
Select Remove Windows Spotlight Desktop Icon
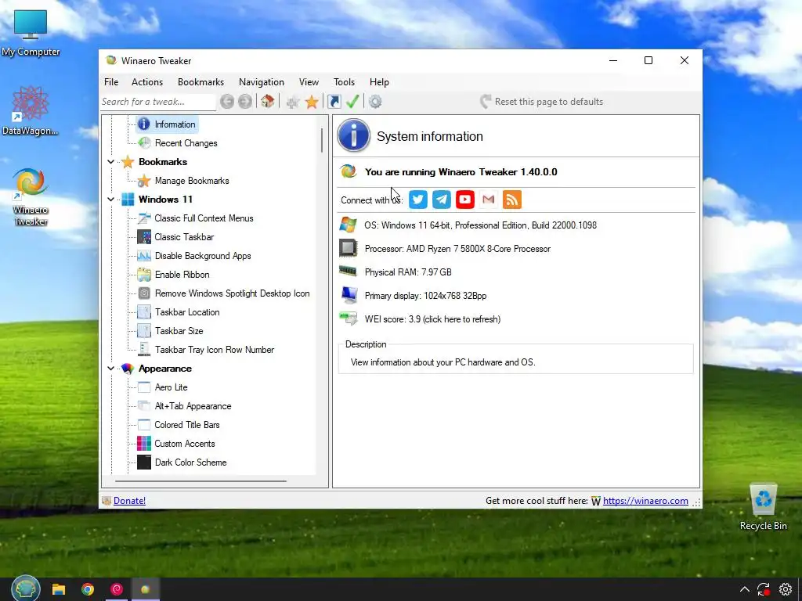click(x=232, y=293)
